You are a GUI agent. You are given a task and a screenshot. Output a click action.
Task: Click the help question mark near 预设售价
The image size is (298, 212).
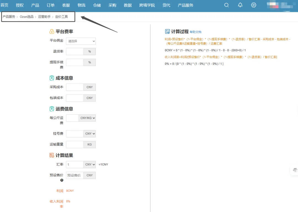[x=62, y=180]
